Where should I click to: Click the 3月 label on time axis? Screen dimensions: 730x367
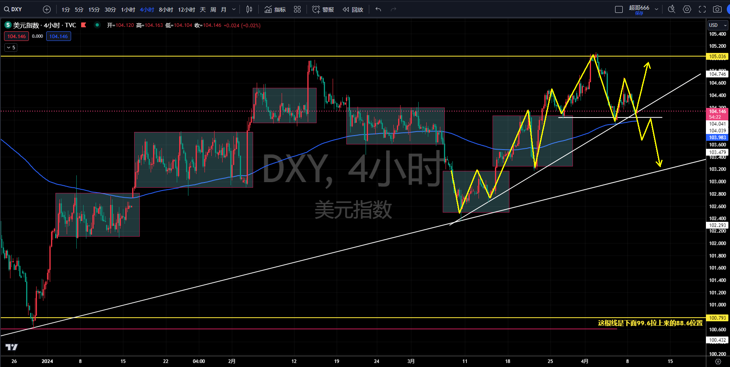(411, 361)
